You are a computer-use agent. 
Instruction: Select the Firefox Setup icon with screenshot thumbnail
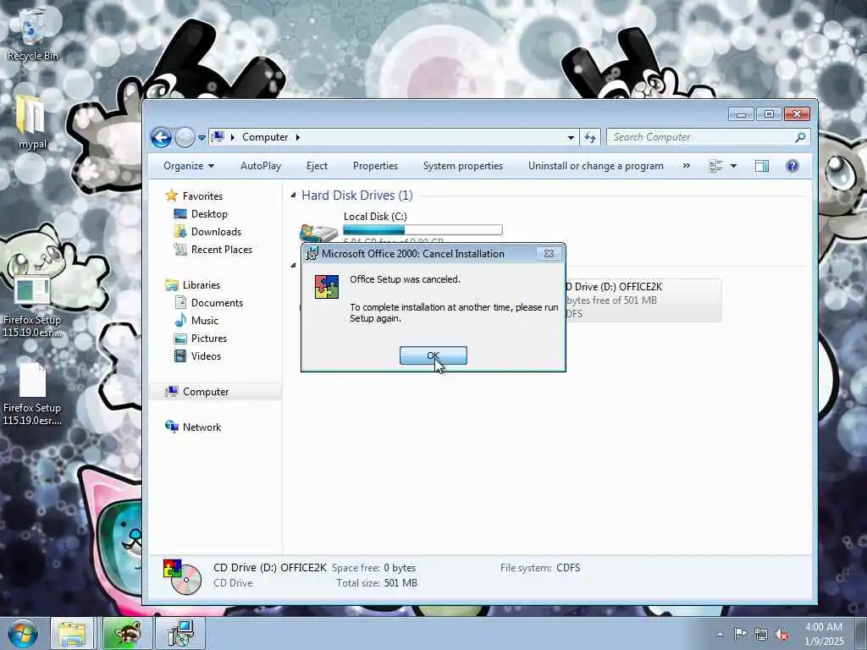tap(32, 306)
